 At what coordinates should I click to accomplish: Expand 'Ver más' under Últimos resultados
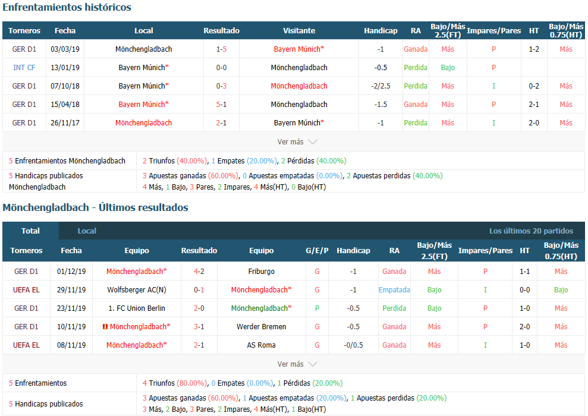click(x=297, y=364)
